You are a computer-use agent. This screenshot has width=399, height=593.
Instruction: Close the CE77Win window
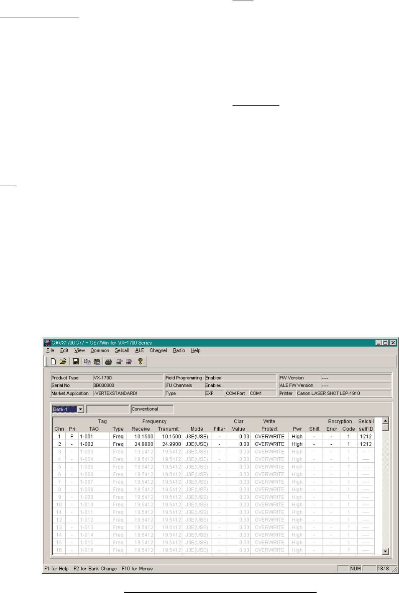[393, 342]
